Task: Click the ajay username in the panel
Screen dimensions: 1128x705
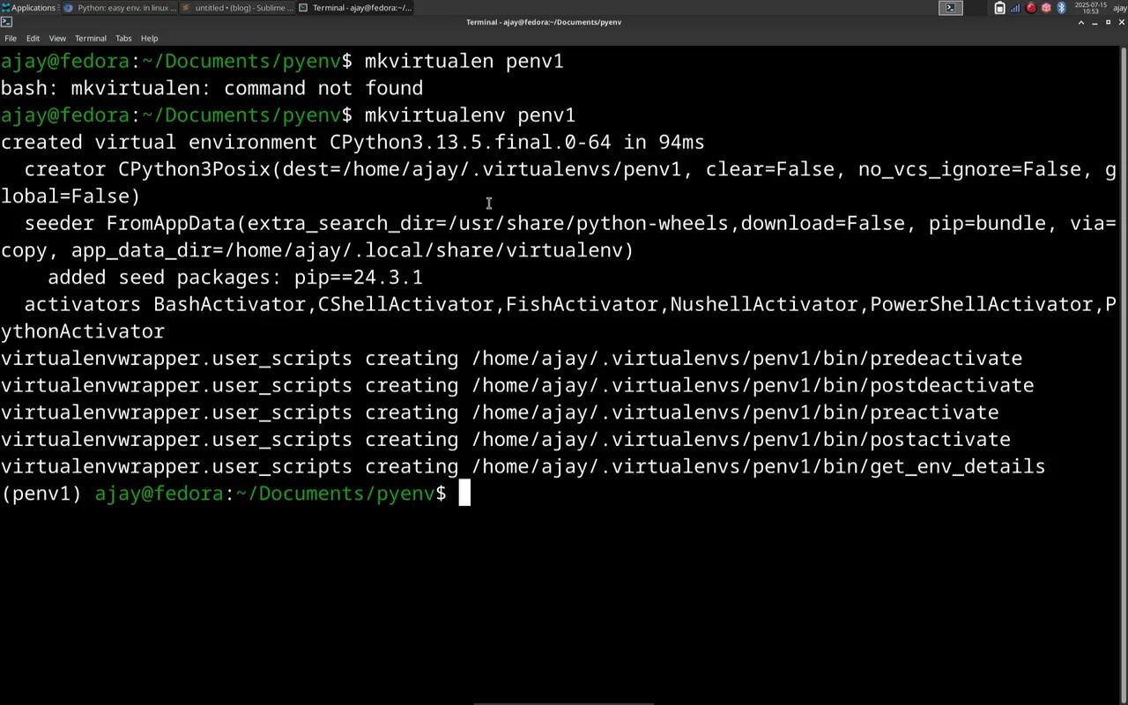Action: (x=1119, y=9)
